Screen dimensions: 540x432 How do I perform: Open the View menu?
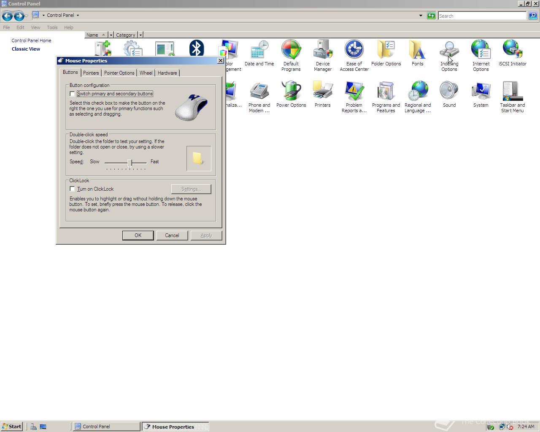coord(35,27)
